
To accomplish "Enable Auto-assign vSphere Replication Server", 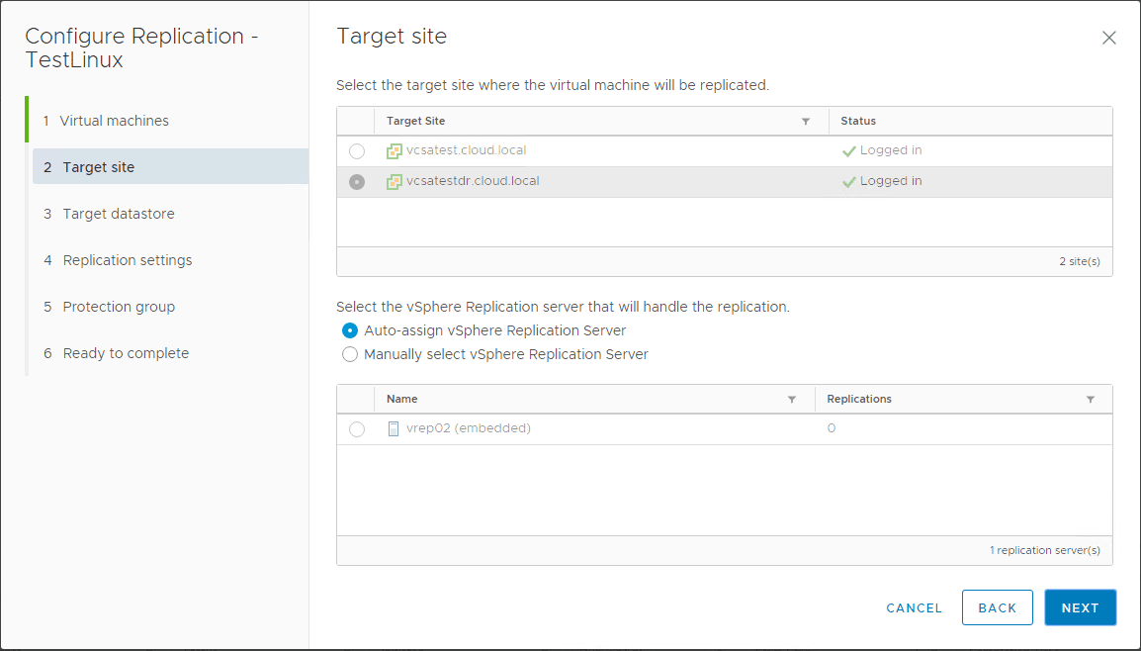I will pos(350,329).
